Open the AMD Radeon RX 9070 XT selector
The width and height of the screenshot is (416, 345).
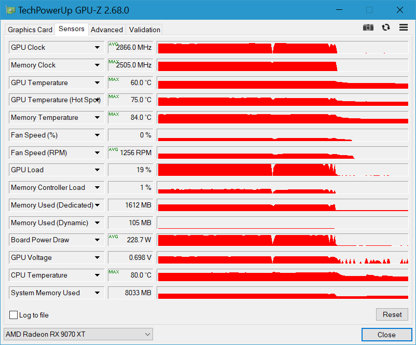[78, 334]
